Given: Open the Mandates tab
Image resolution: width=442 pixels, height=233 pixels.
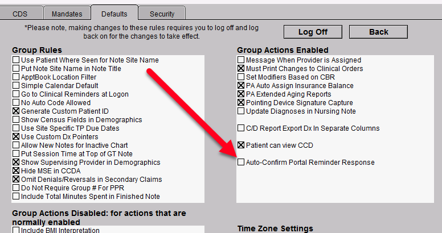Looking at the screenshot, I should point(67,14).
